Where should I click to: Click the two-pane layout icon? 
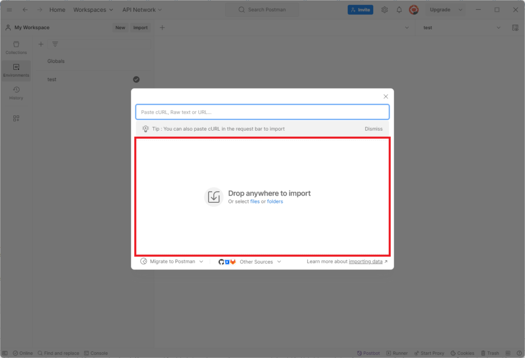508,353
